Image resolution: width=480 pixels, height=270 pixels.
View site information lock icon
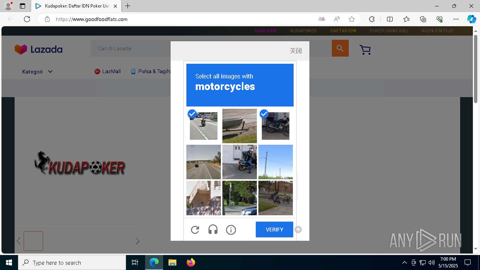47,19
